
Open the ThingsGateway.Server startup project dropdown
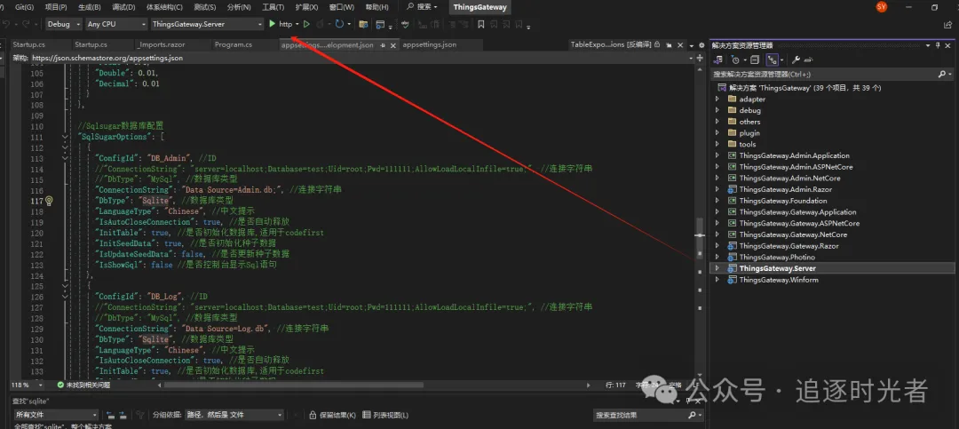(207, 25)
